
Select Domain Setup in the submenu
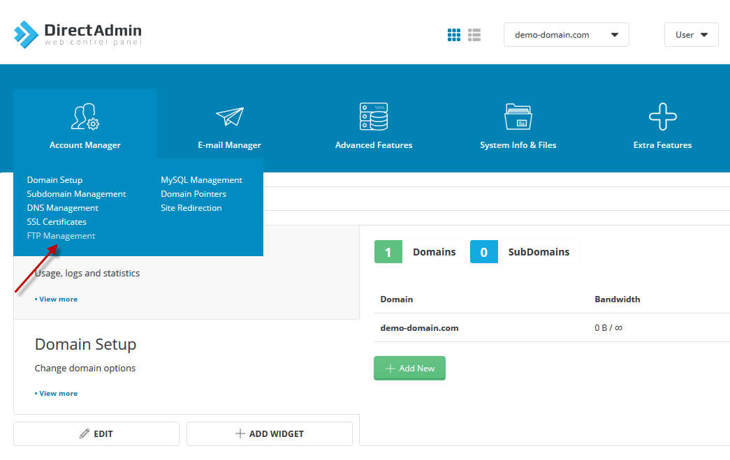(54, 180)
